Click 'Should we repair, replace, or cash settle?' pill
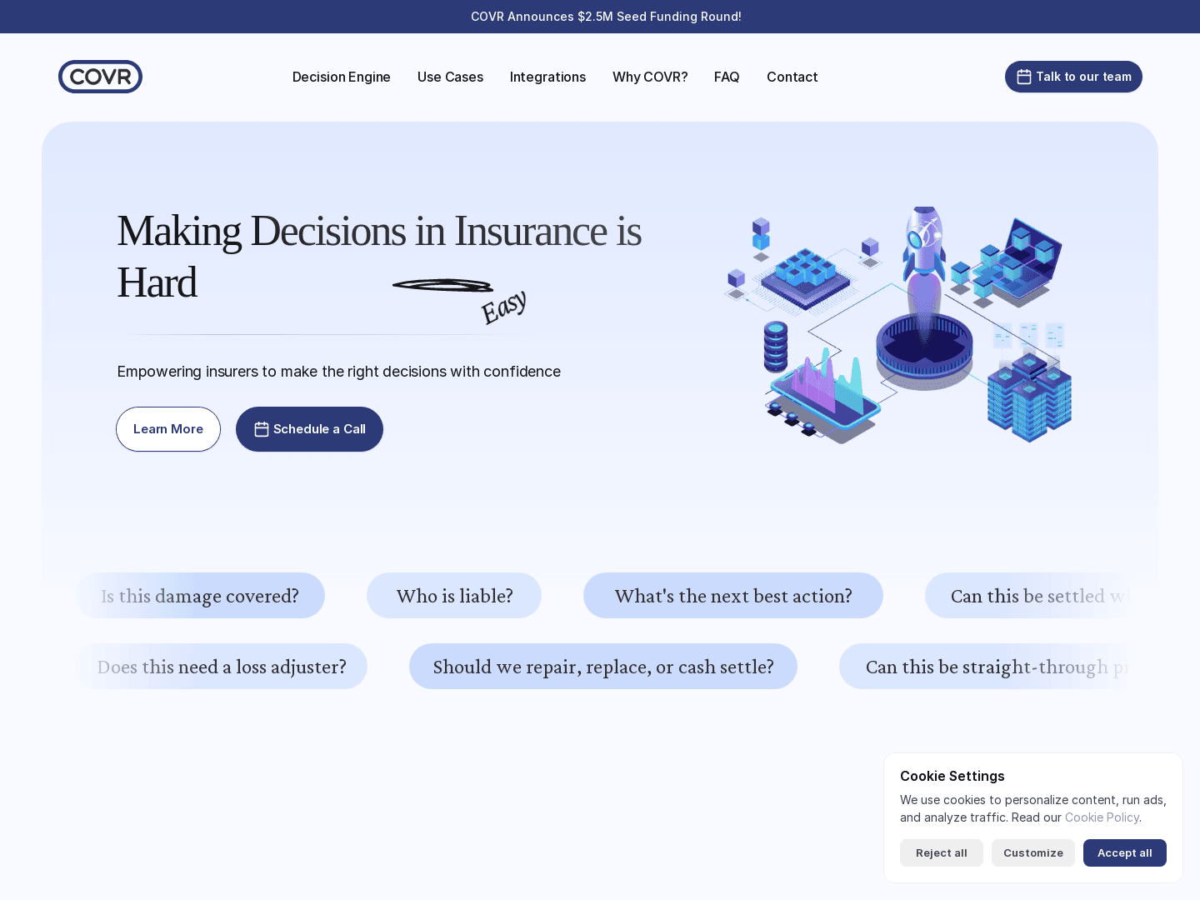The width and height of the screenshot is (1200, 900). [x=603, y=667]
